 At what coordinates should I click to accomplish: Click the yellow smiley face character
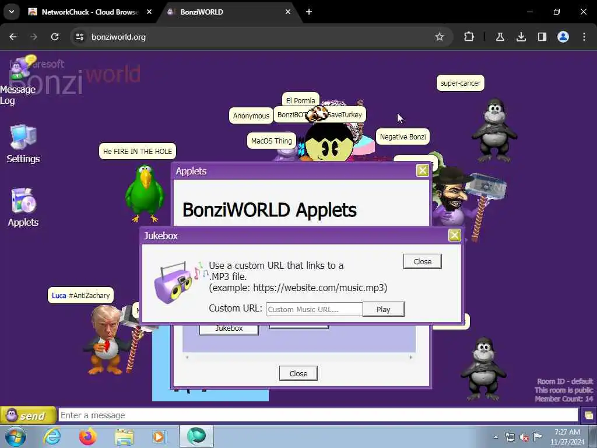329,143
